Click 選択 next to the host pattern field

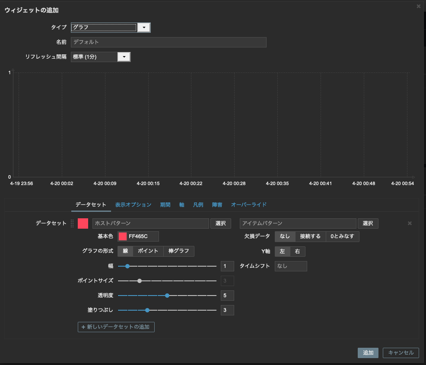click(x=221, y=223)
